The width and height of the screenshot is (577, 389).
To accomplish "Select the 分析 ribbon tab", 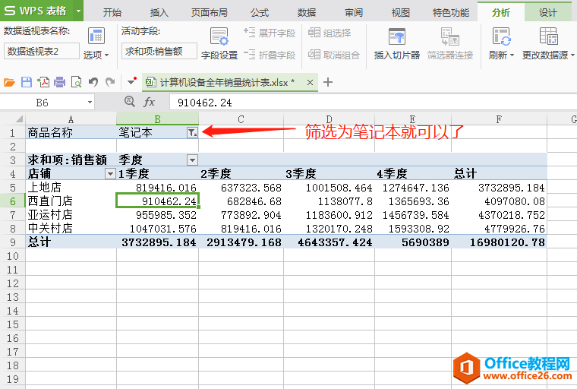I will tap(501, 12).
